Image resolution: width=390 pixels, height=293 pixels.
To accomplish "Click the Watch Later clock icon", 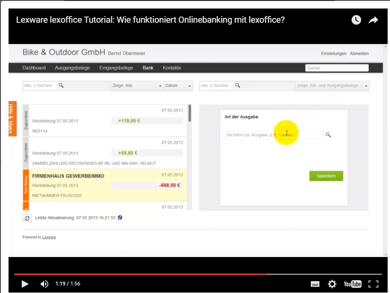I will pyautogui.click(x=356, y=19).
